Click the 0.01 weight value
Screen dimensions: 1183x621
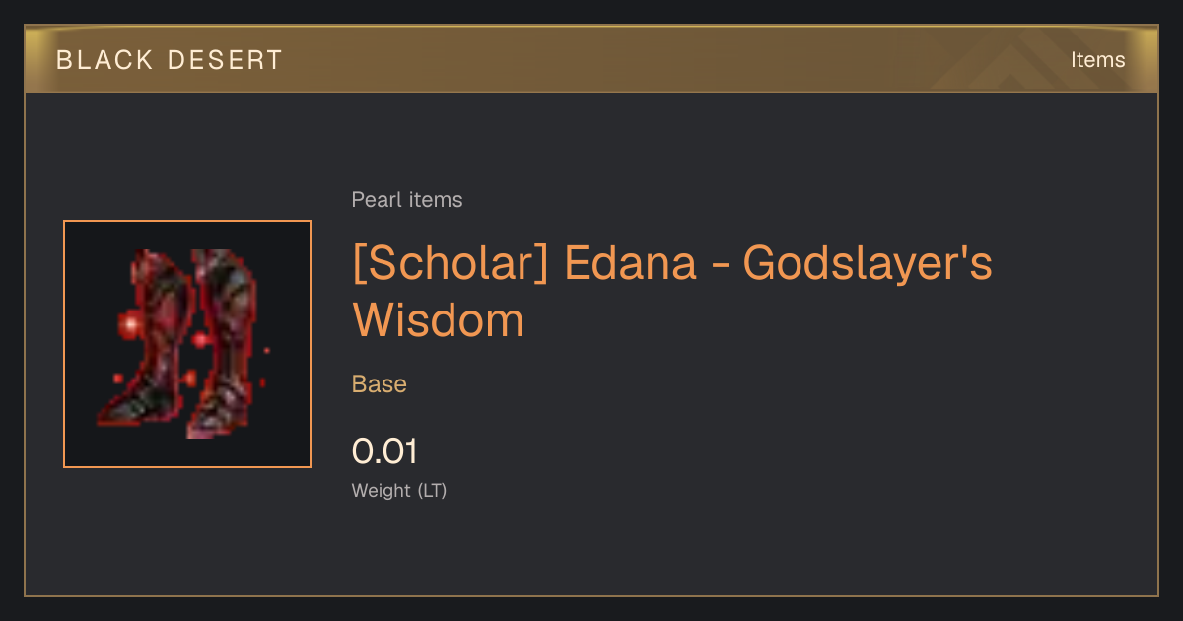[384, 451]
